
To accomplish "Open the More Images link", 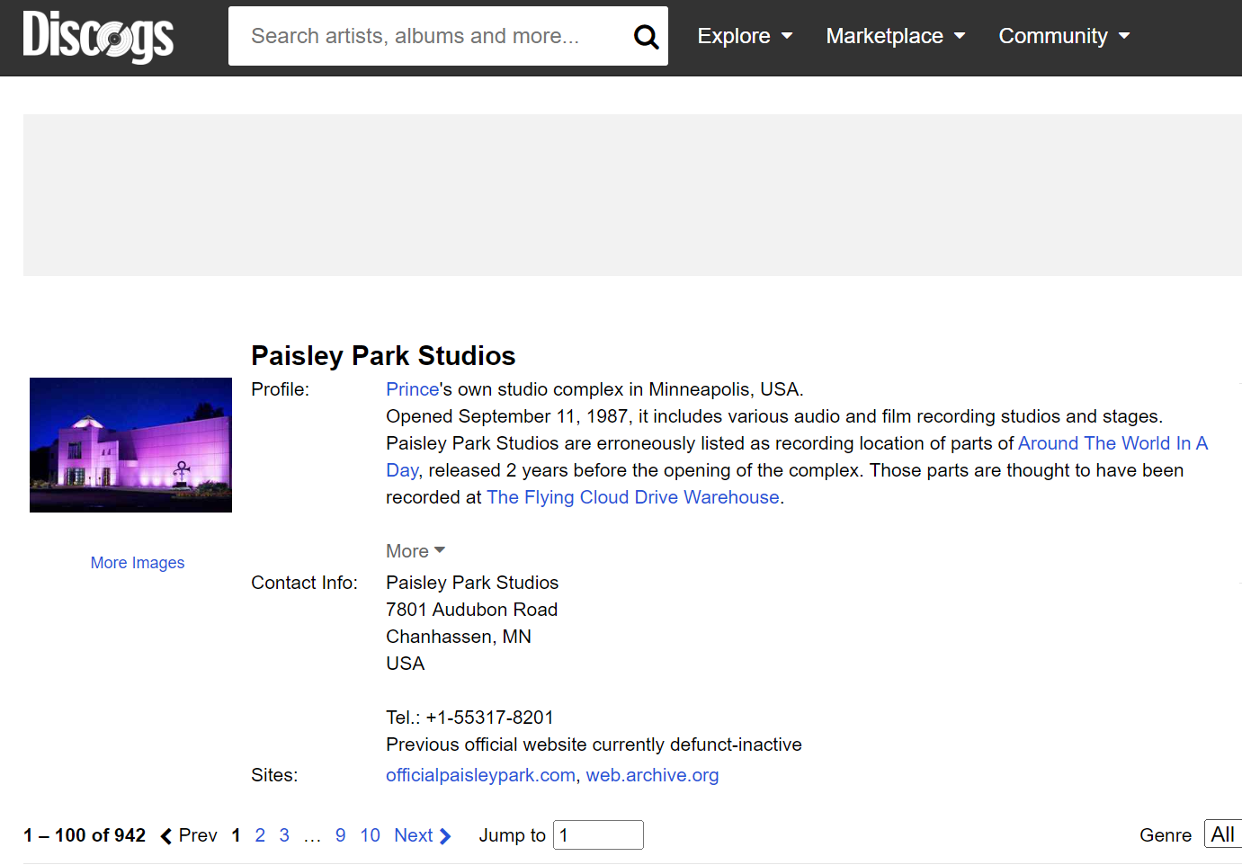I will pyautogui.click(x=138, y=563).
